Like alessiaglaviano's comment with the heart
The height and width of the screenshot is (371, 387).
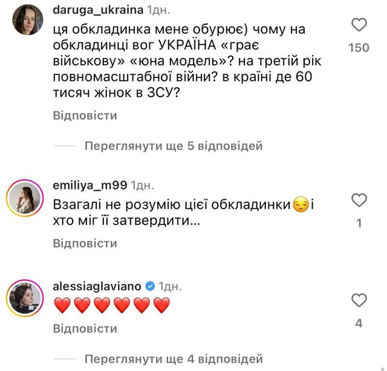[x=359, y=300]
